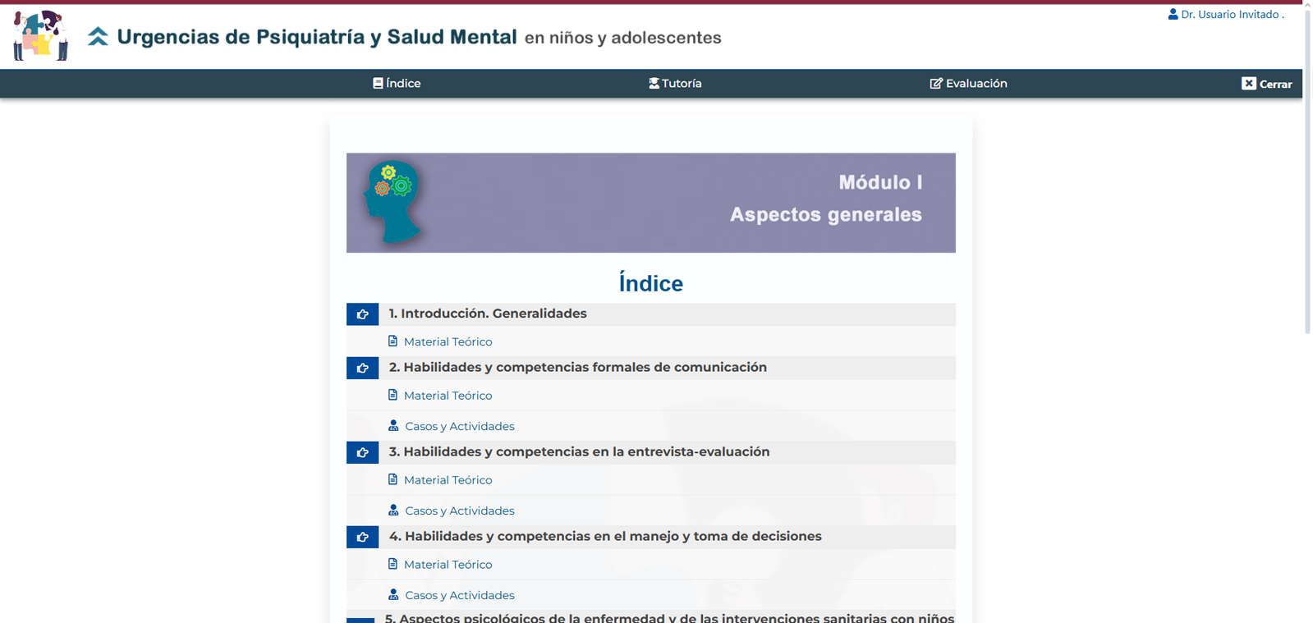
Task: Click the puzzle people course logo
Action: pyautogui.click(x=40, y=35)
